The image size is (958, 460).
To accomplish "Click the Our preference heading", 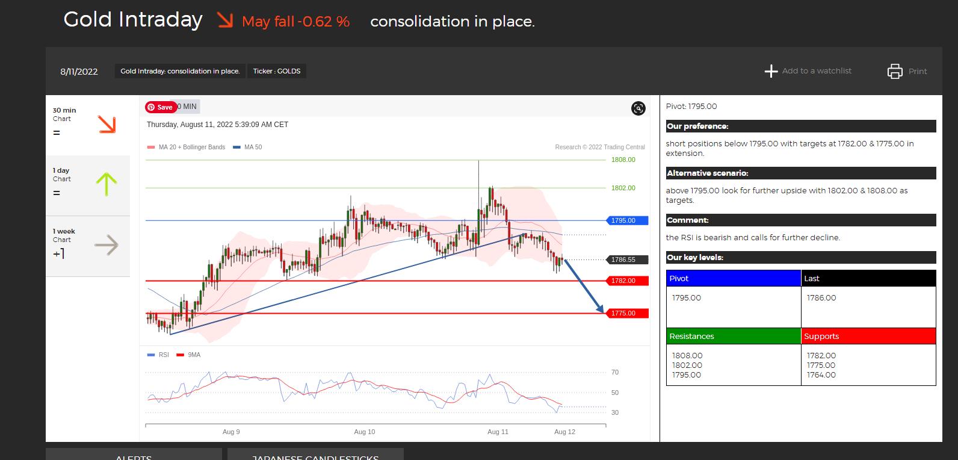I will click(x=801, y=126).
